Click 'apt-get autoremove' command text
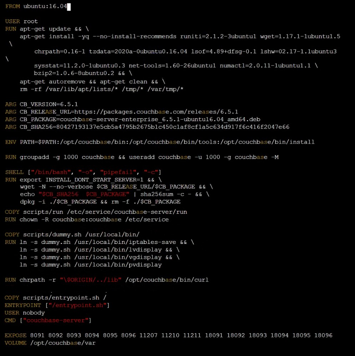This screenshot has width=355, height=356. pos(52,82)
